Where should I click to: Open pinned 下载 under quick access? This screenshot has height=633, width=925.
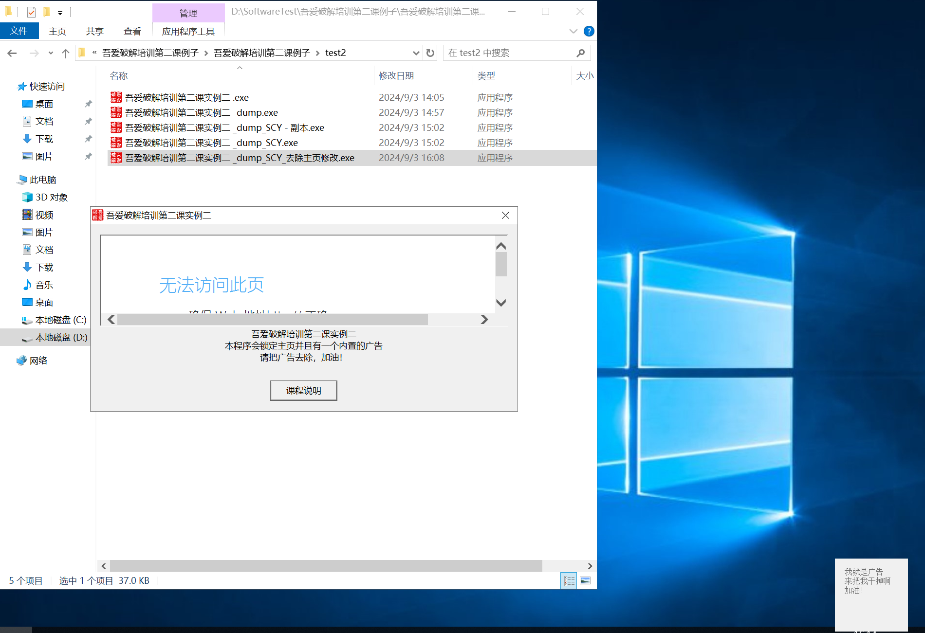(44, 139)
